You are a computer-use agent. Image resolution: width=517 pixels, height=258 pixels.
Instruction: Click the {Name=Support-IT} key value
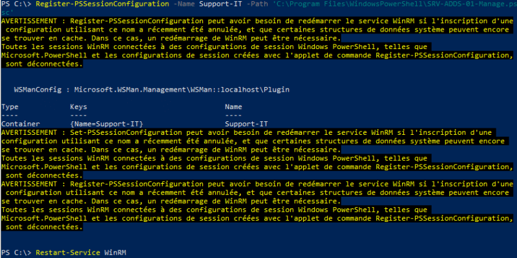(x=105, y=123)
